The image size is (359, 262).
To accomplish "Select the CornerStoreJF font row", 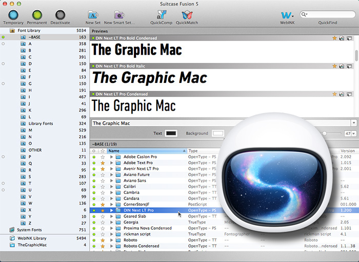I will (x=225, y=205).
